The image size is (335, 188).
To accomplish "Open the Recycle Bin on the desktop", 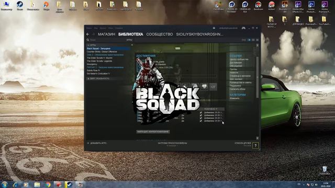I will 325,171.
